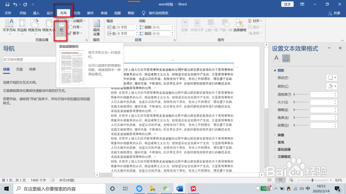Click the 1400 个字 word count

coord(38,180)
